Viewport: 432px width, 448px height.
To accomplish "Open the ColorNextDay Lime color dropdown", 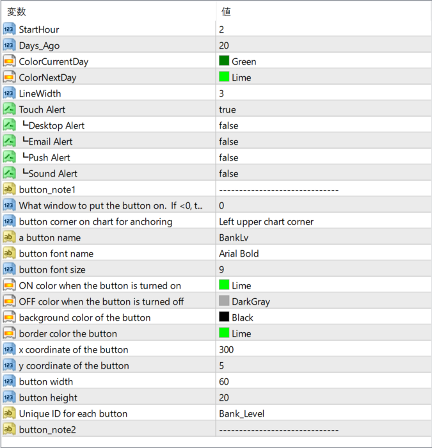I will pos(323,77).
